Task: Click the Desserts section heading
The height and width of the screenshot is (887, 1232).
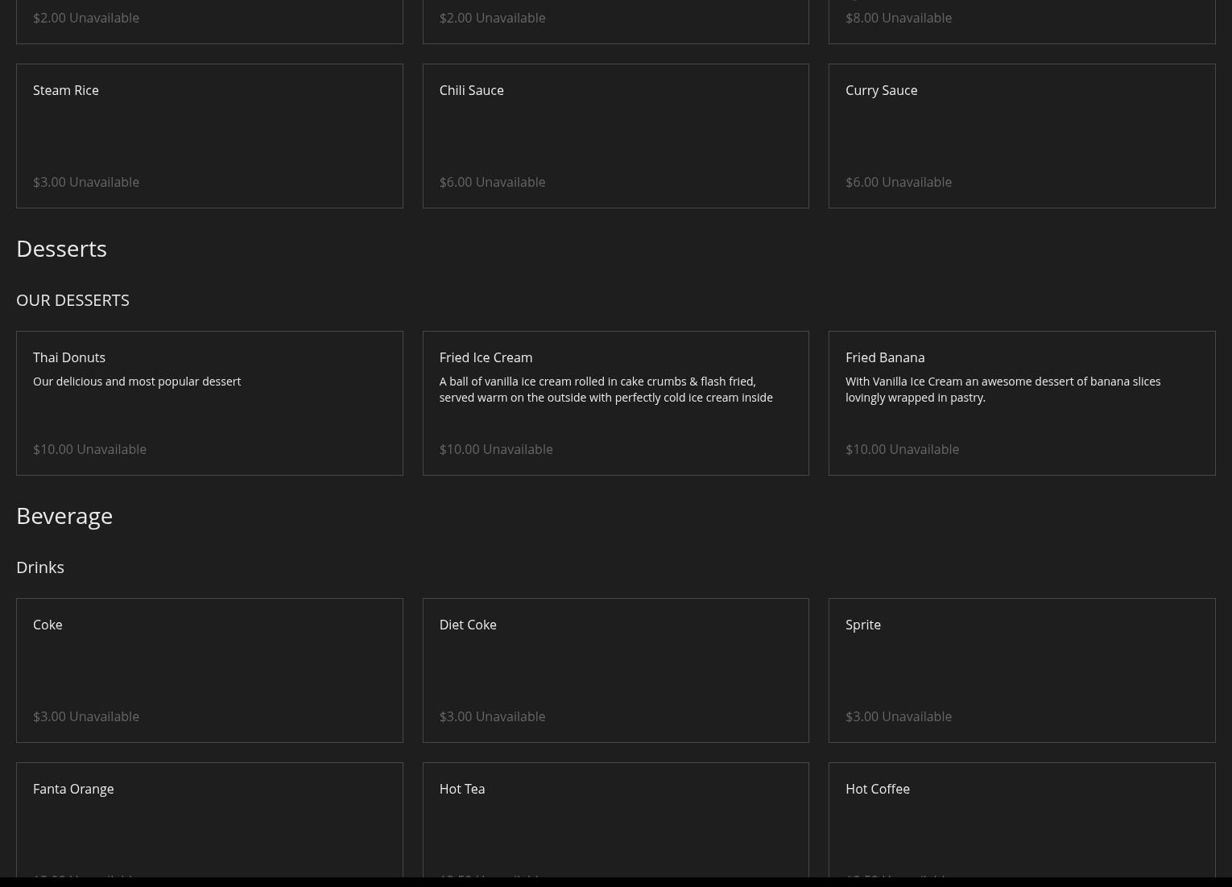Action: tap(61, 249)
